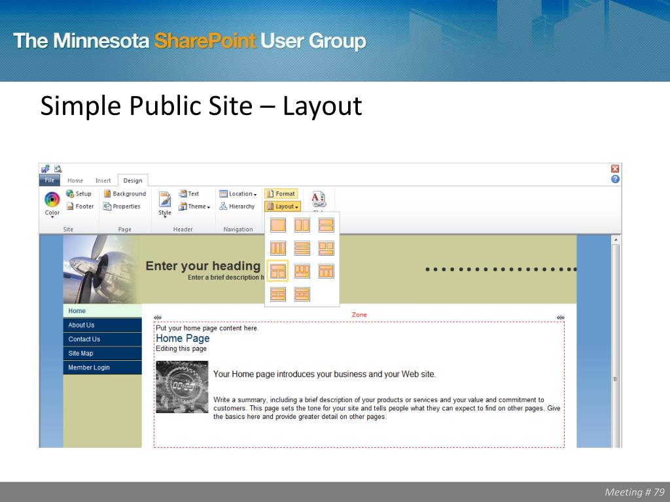This screenshot has width=670, height=502.
Task: Click the Hierarchy button
Action: pos(237,206)
